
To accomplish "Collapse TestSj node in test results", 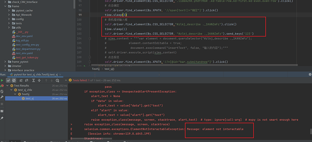I will (16, 94).
